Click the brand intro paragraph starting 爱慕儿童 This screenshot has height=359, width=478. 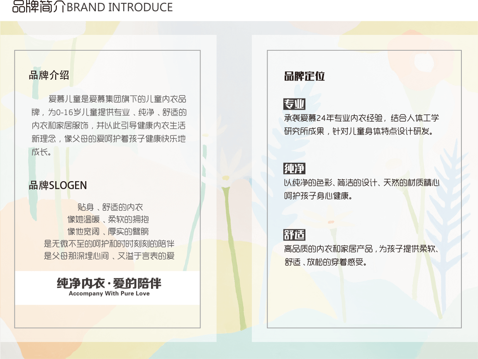coord(109,125)
